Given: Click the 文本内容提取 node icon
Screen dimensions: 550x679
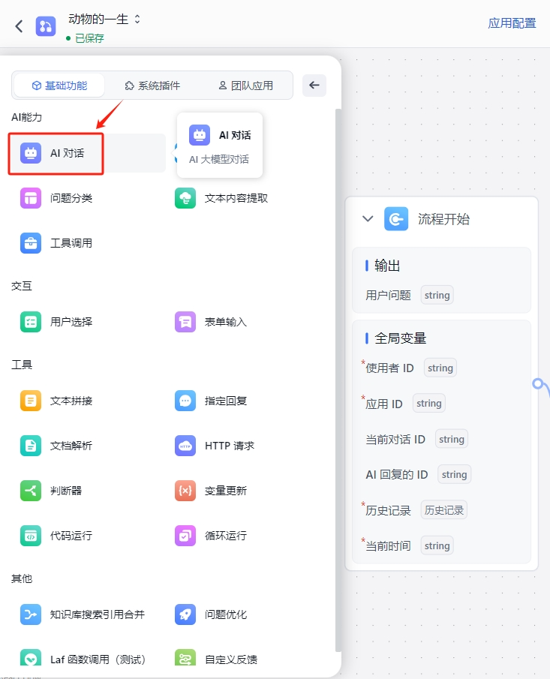Looking at the screenshot, I should tap(185, 198).
